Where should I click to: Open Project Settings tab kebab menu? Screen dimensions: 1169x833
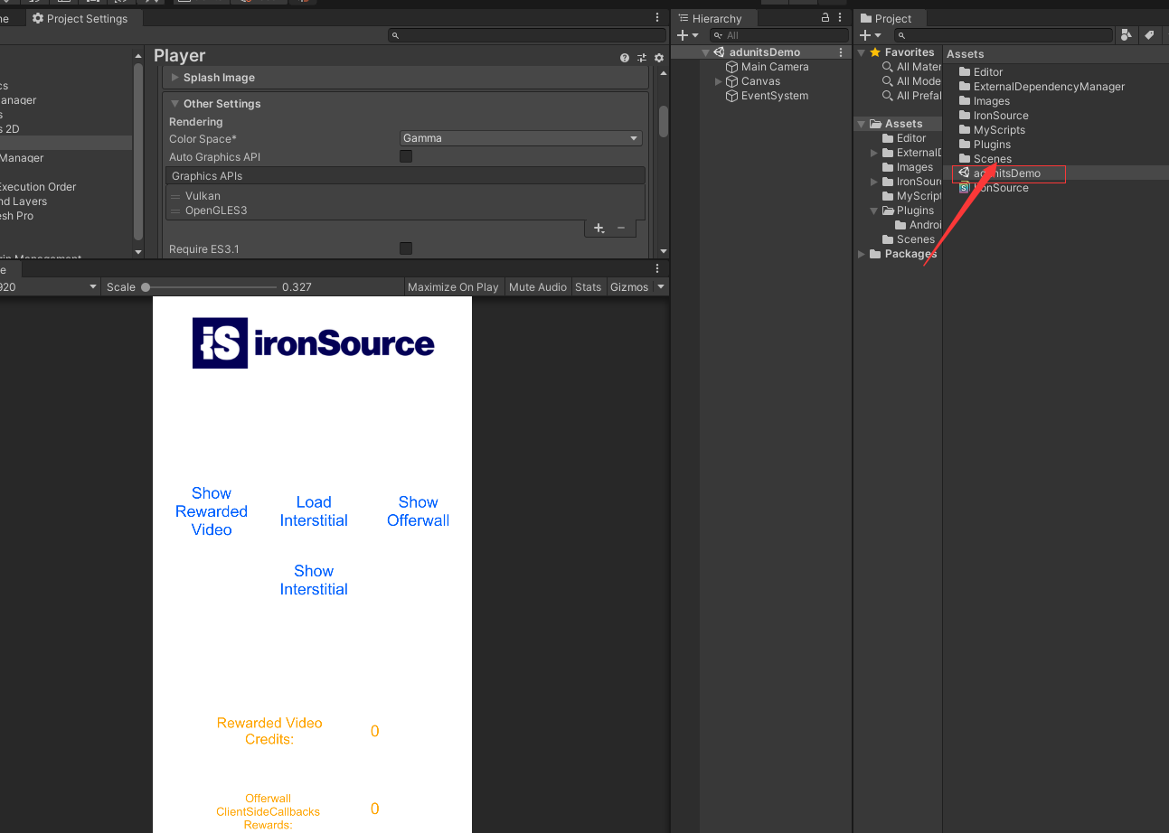coord(657,18)
